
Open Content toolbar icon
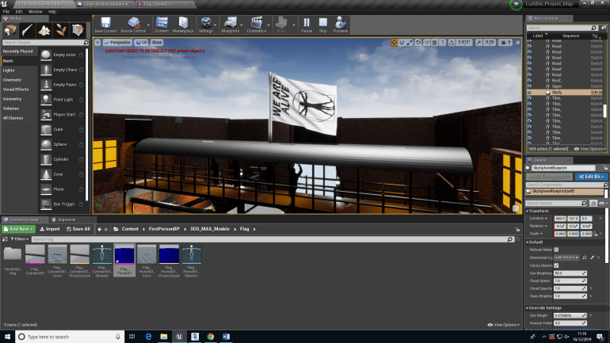(x=162, y=25)
